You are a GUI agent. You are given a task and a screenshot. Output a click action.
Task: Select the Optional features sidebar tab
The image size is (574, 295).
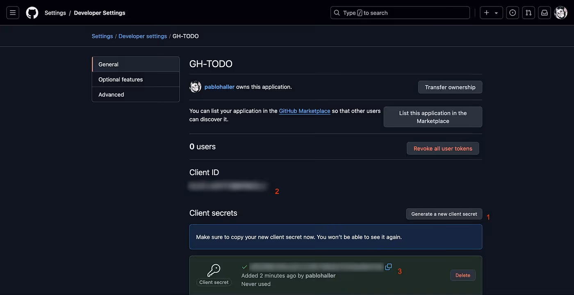click(136, 79)
